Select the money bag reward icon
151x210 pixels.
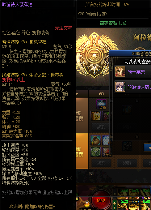tap(96, 140)
